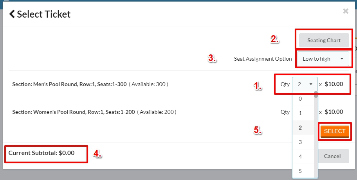This screenshot has width=357, height=180.
Task: Choose quantity 1 from the list
Action: pos(301,113)
